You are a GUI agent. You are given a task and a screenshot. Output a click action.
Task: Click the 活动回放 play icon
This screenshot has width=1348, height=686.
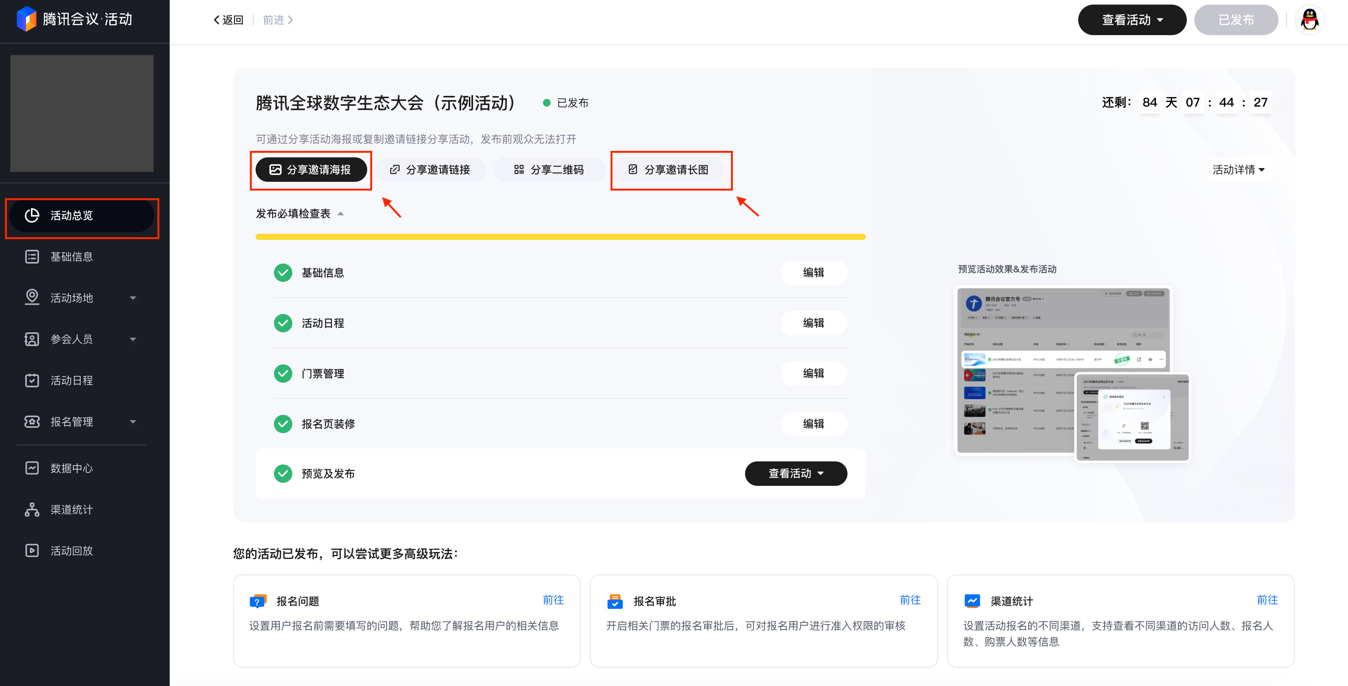point(32,550)
